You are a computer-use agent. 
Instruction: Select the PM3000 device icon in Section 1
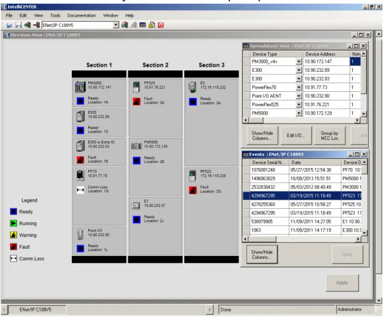[x=80, y=87]
